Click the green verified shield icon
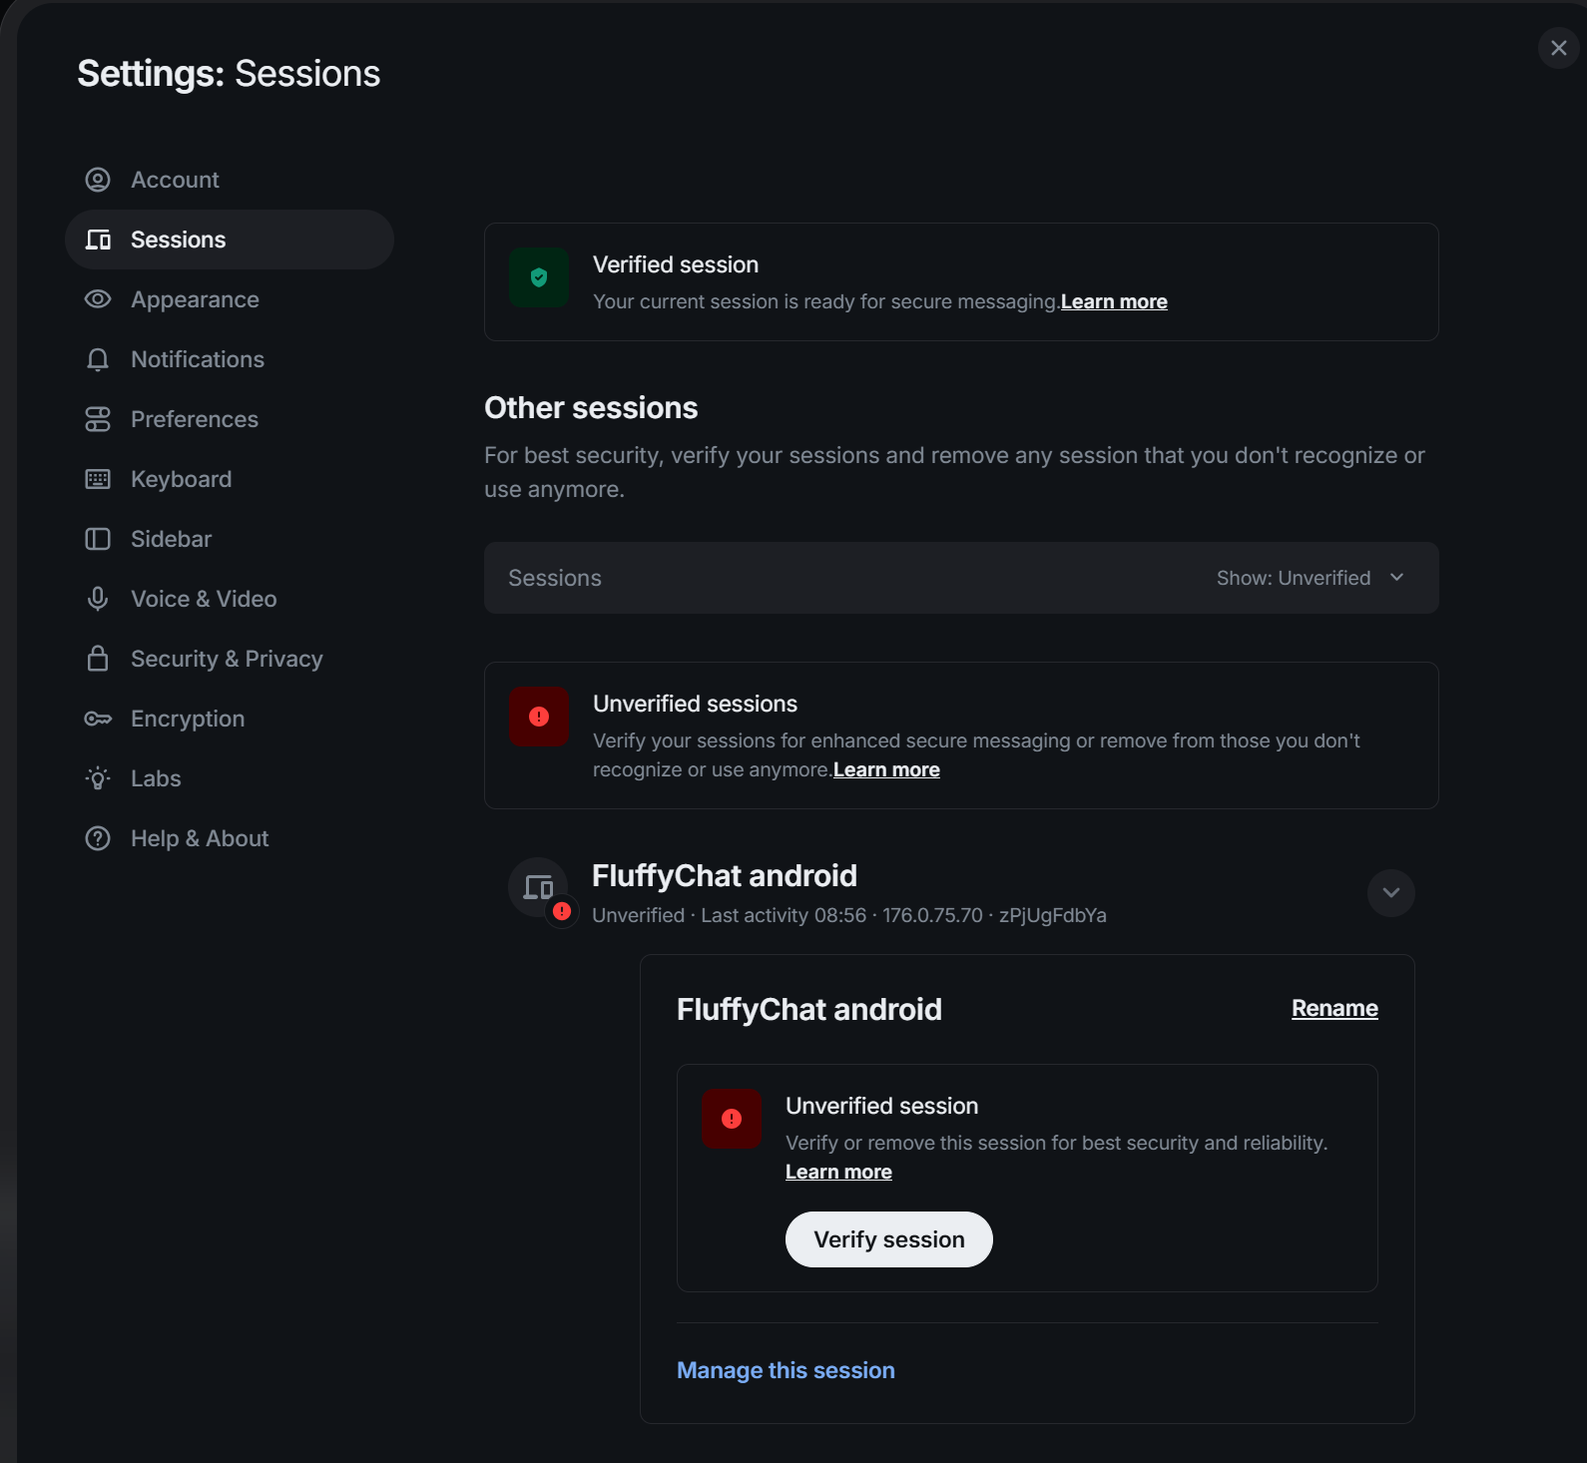The image size is (1587, 1463). [x=539, y=277]
